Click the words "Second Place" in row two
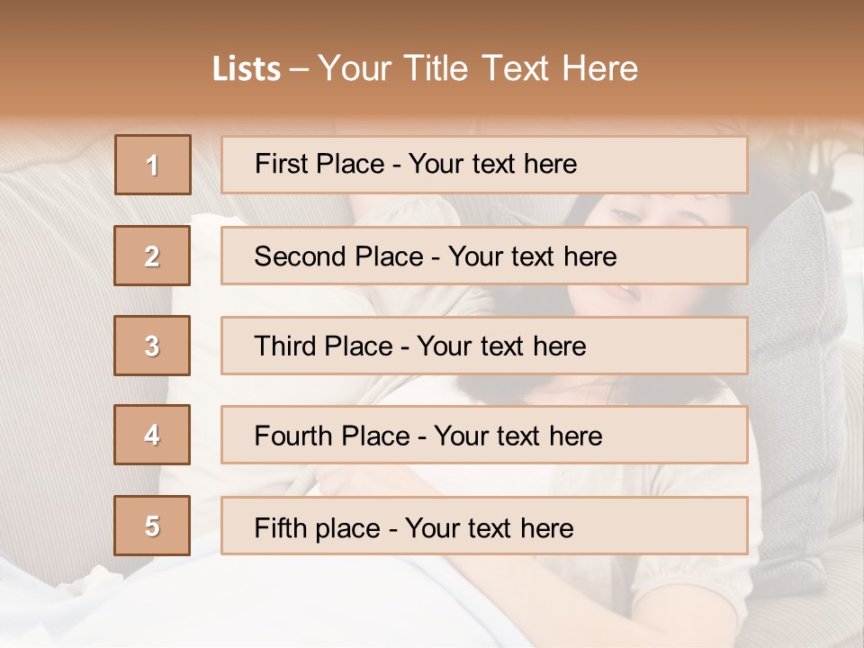Viewport: 864px width, 648px height. [x=339, y=256]
